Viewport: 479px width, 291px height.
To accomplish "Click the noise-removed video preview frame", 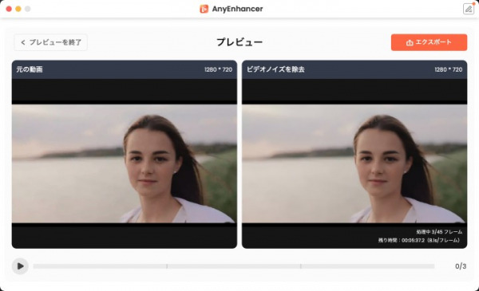I will point(354,163).
